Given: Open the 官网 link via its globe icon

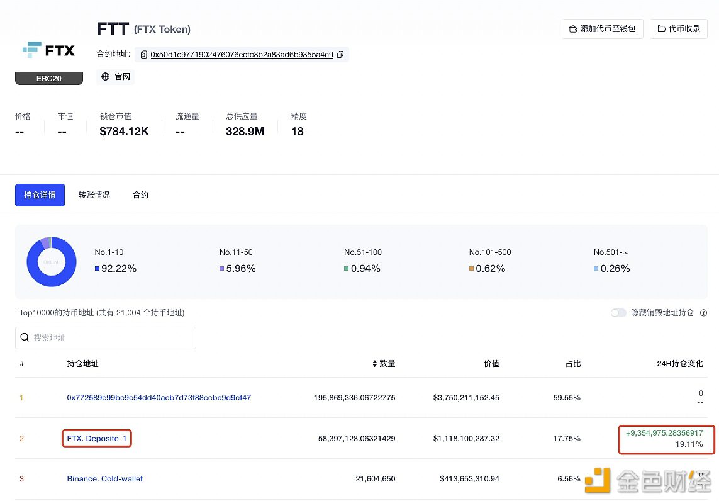Looking at the screenshot, I should click(104, 76).
